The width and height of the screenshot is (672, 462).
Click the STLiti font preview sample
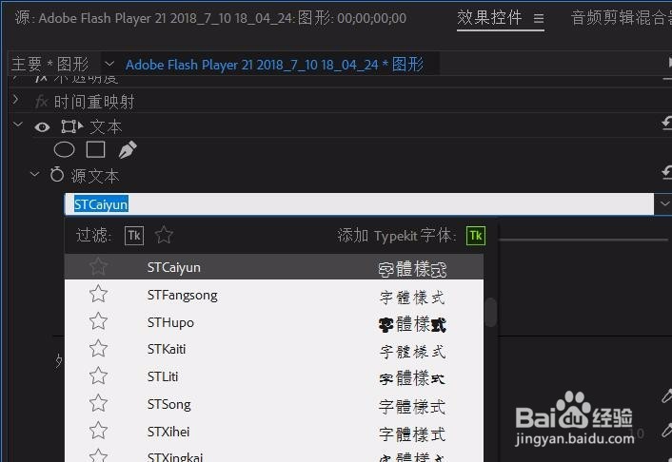(x=412, y=378)
